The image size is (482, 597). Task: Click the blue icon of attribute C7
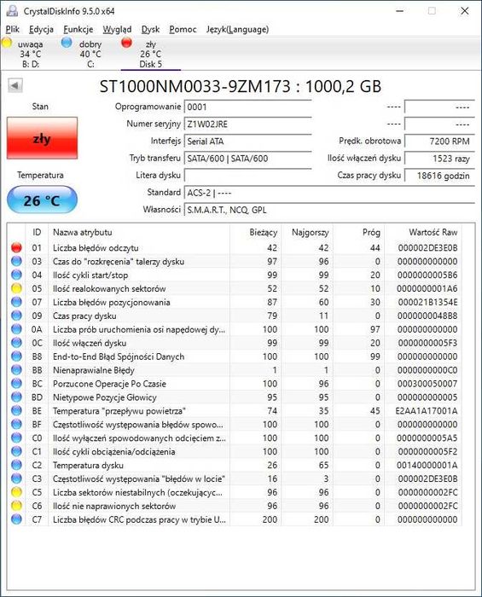(x=16, y=519)
